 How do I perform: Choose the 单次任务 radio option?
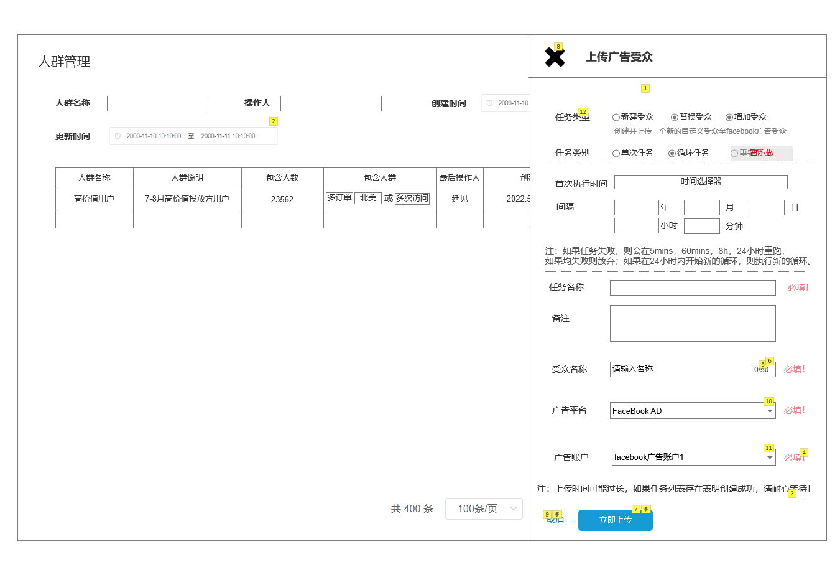click(616, 153)
